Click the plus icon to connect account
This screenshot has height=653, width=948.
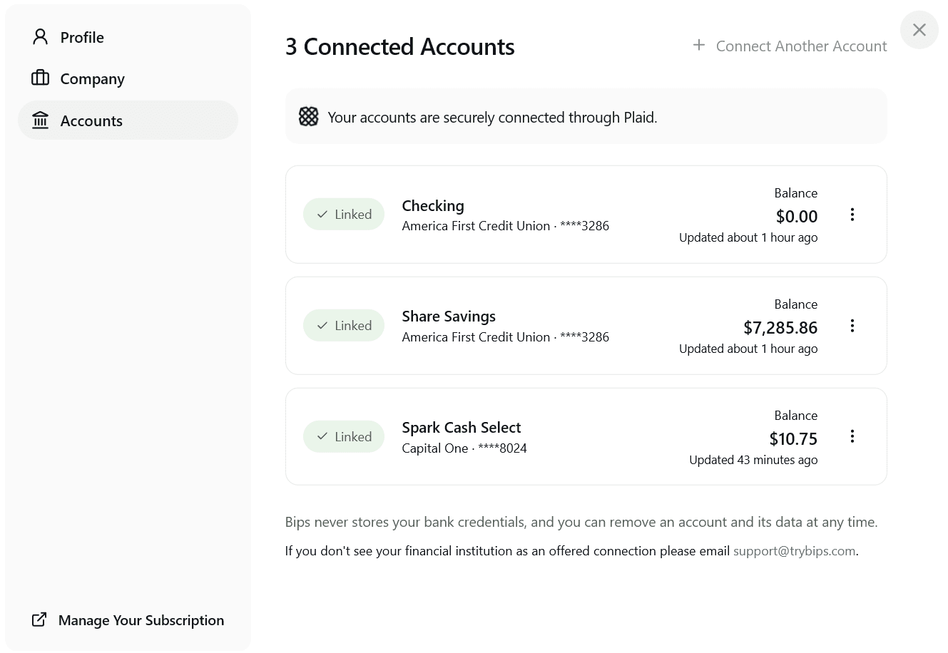pos(699,46)
